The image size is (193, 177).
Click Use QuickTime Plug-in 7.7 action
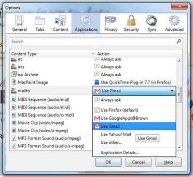pos(136,82)
